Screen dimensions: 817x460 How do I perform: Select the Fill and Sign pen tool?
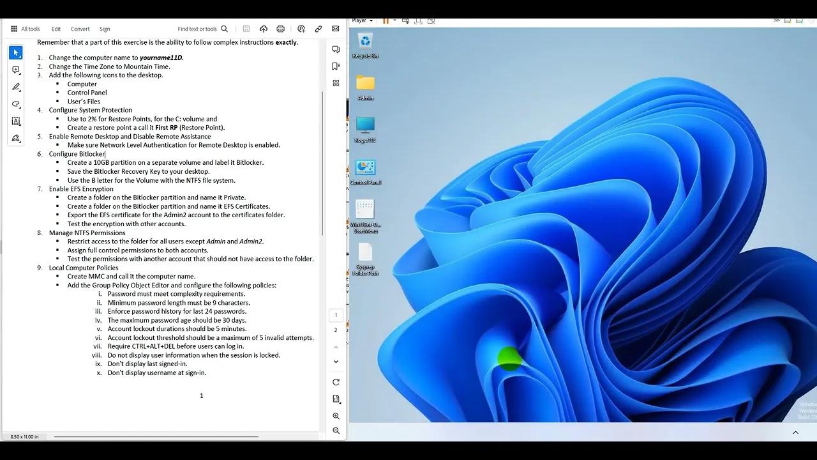(15, 138)
